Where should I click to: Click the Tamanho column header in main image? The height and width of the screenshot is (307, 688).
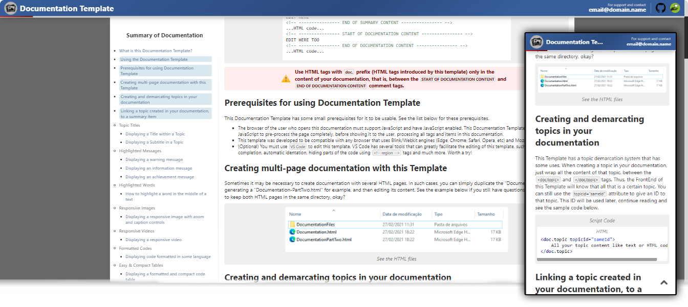point(486,215)
